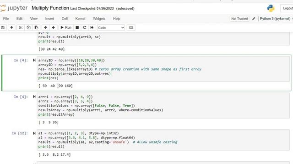Click the Python 3 (ipykernel) kernel name
This screenshot has height=164, width=293.
[275, 19]
